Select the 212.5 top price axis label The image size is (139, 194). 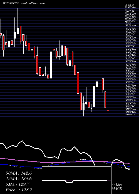click(x=130, y=6)
